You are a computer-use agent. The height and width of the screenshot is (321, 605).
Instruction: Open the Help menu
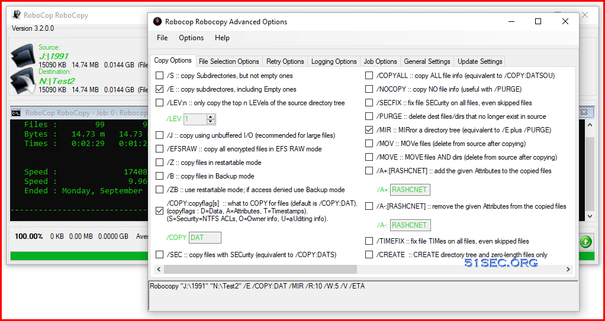point(222,38)
